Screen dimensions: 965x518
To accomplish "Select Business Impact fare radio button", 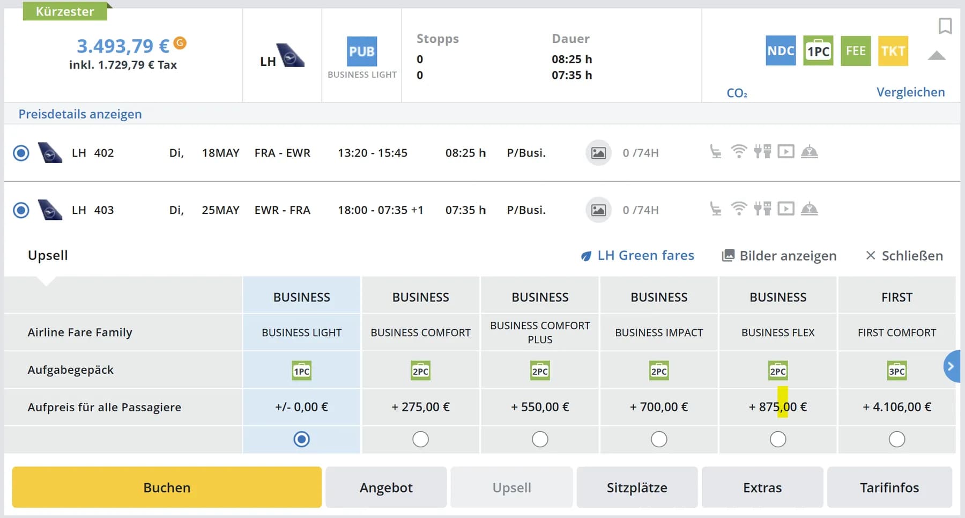I will (659, 440).
